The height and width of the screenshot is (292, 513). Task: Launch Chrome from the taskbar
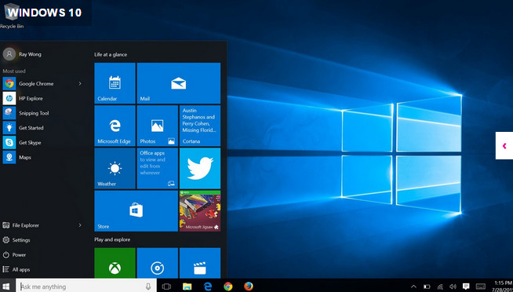[228, 287]
